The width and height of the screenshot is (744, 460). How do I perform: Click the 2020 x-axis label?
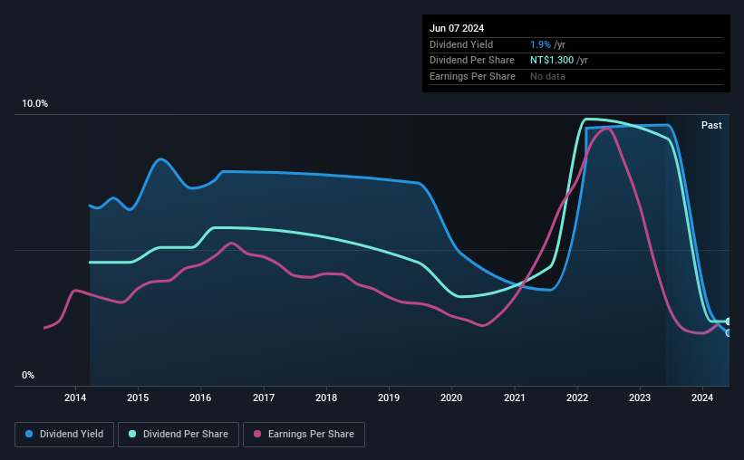coord(451,398)
